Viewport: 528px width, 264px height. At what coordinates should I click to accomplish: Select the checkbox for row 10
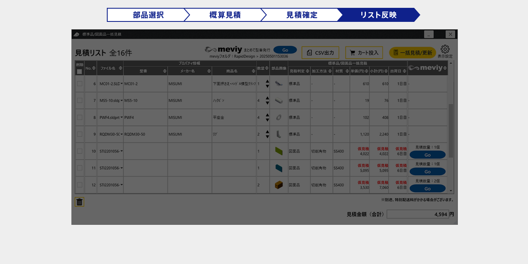coord(80,151)
